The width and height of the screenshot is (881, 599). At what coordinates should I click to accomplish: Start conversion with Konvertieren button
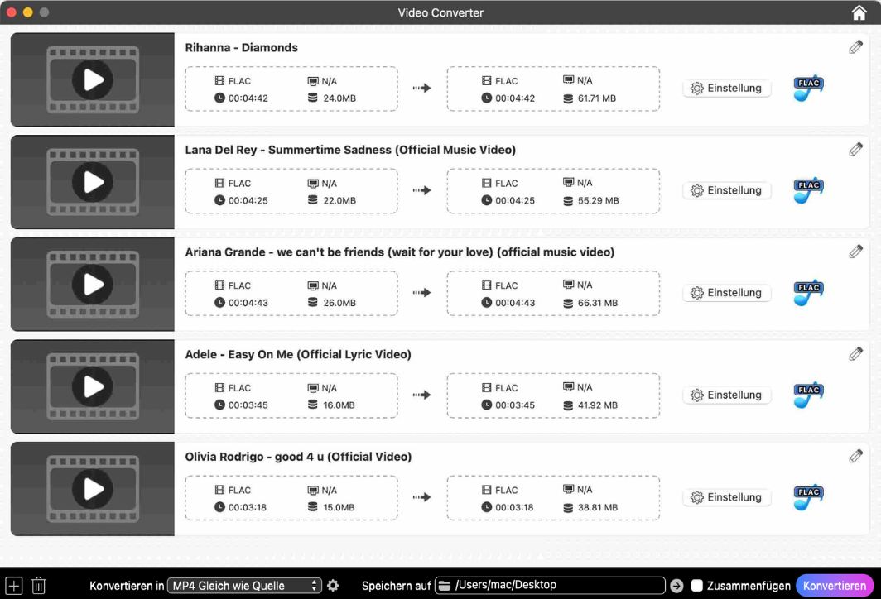click(835, 586)
